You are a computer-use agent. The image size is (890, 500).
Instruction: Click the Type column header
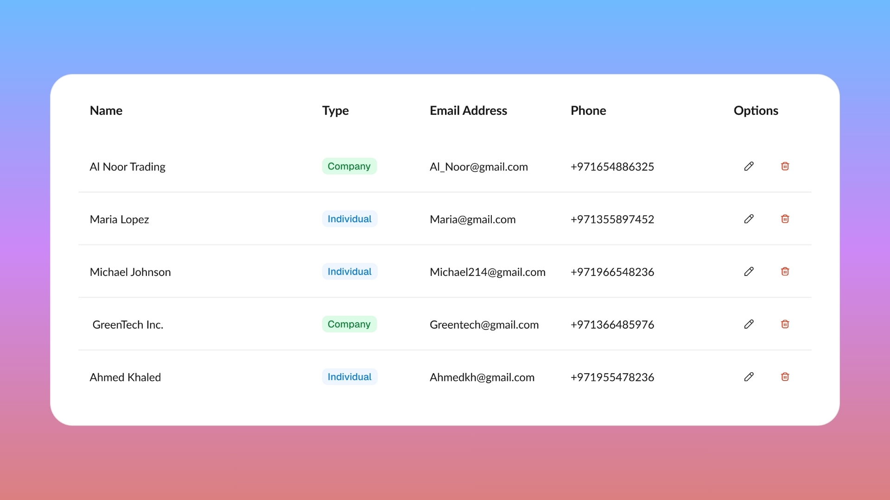tap(335, 111)
